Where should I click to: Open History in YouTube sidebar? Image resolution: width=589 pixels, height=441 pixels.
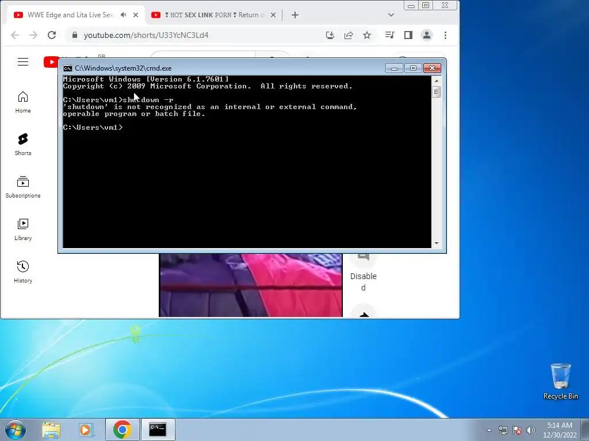pos(23,272)
